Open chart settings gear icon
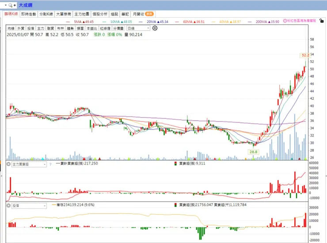Screen dimensions: 327x243 (155, 28)
